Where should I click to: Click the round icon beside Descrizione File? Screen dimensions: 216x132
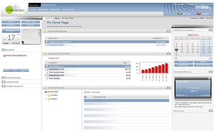point(85,97)
